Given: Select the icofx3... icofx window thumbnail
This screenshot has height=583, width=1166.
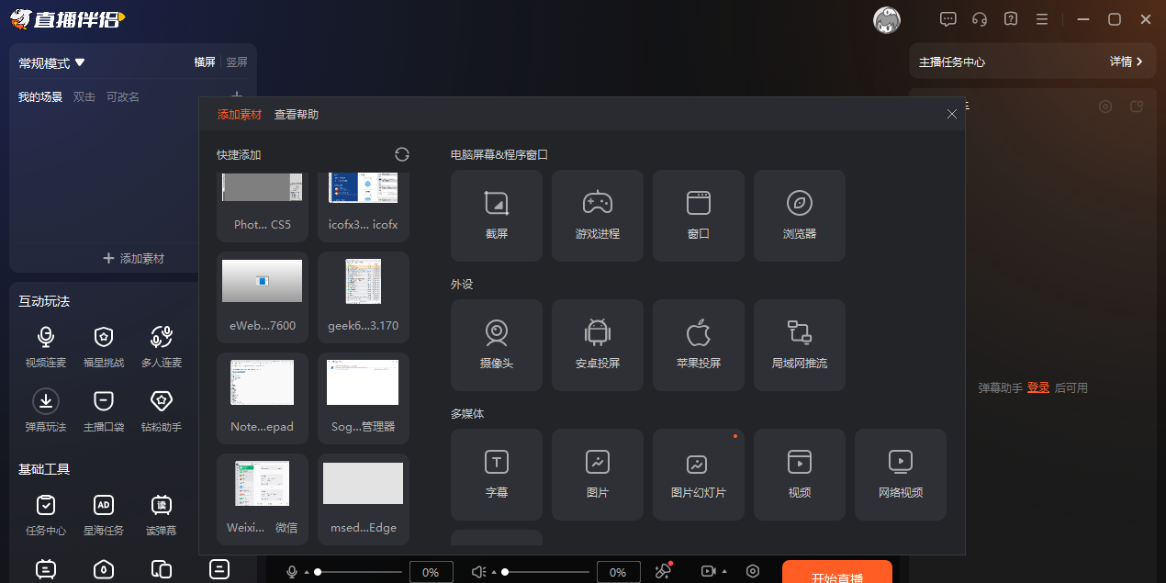Looking at the screenshot, I should [364, 207].
